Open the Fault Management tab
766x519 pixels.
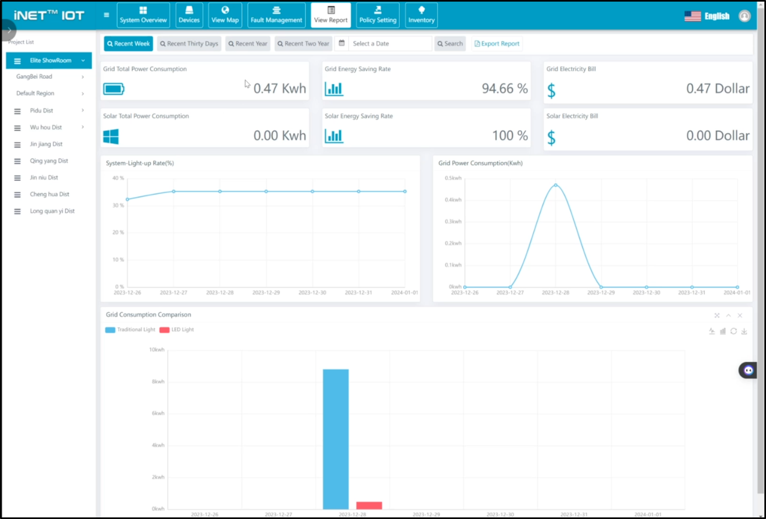[x=276, y=15]
